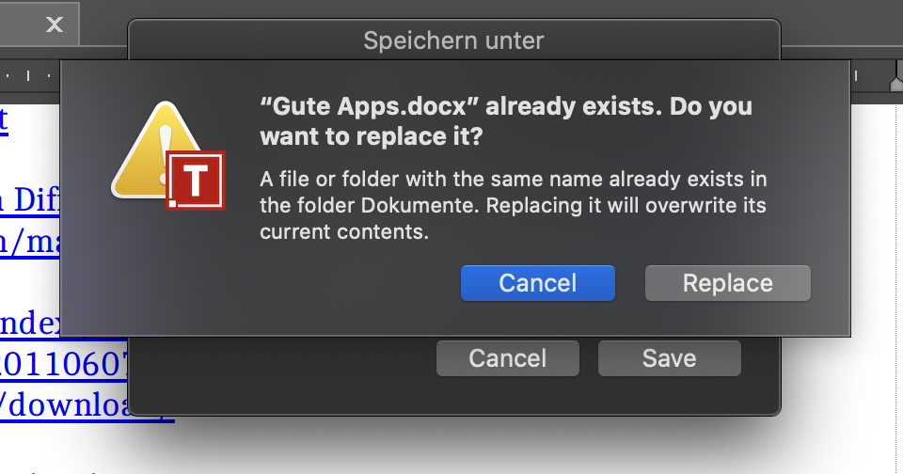Click the "Gute Apps.docx already exists" headline

point(506,121)
